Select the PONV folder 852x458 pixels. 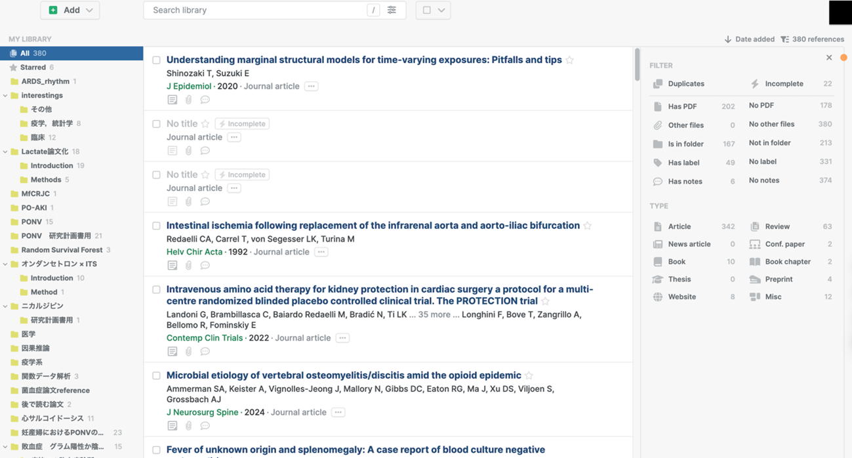(31, 222)
